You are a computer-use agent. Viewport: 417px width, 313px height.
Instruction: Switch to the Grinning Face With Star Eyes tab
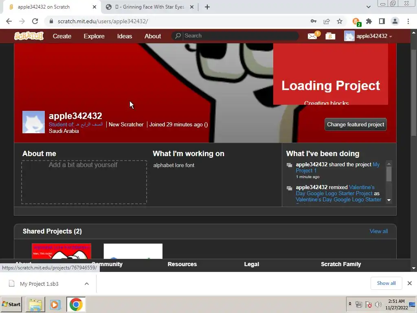click(x=150, y=7)
